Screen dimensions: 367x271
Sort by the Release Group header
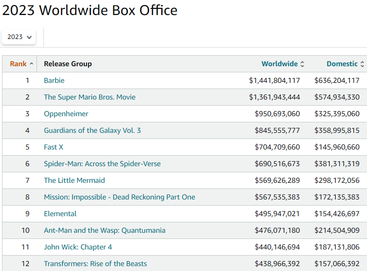point(68,64)
